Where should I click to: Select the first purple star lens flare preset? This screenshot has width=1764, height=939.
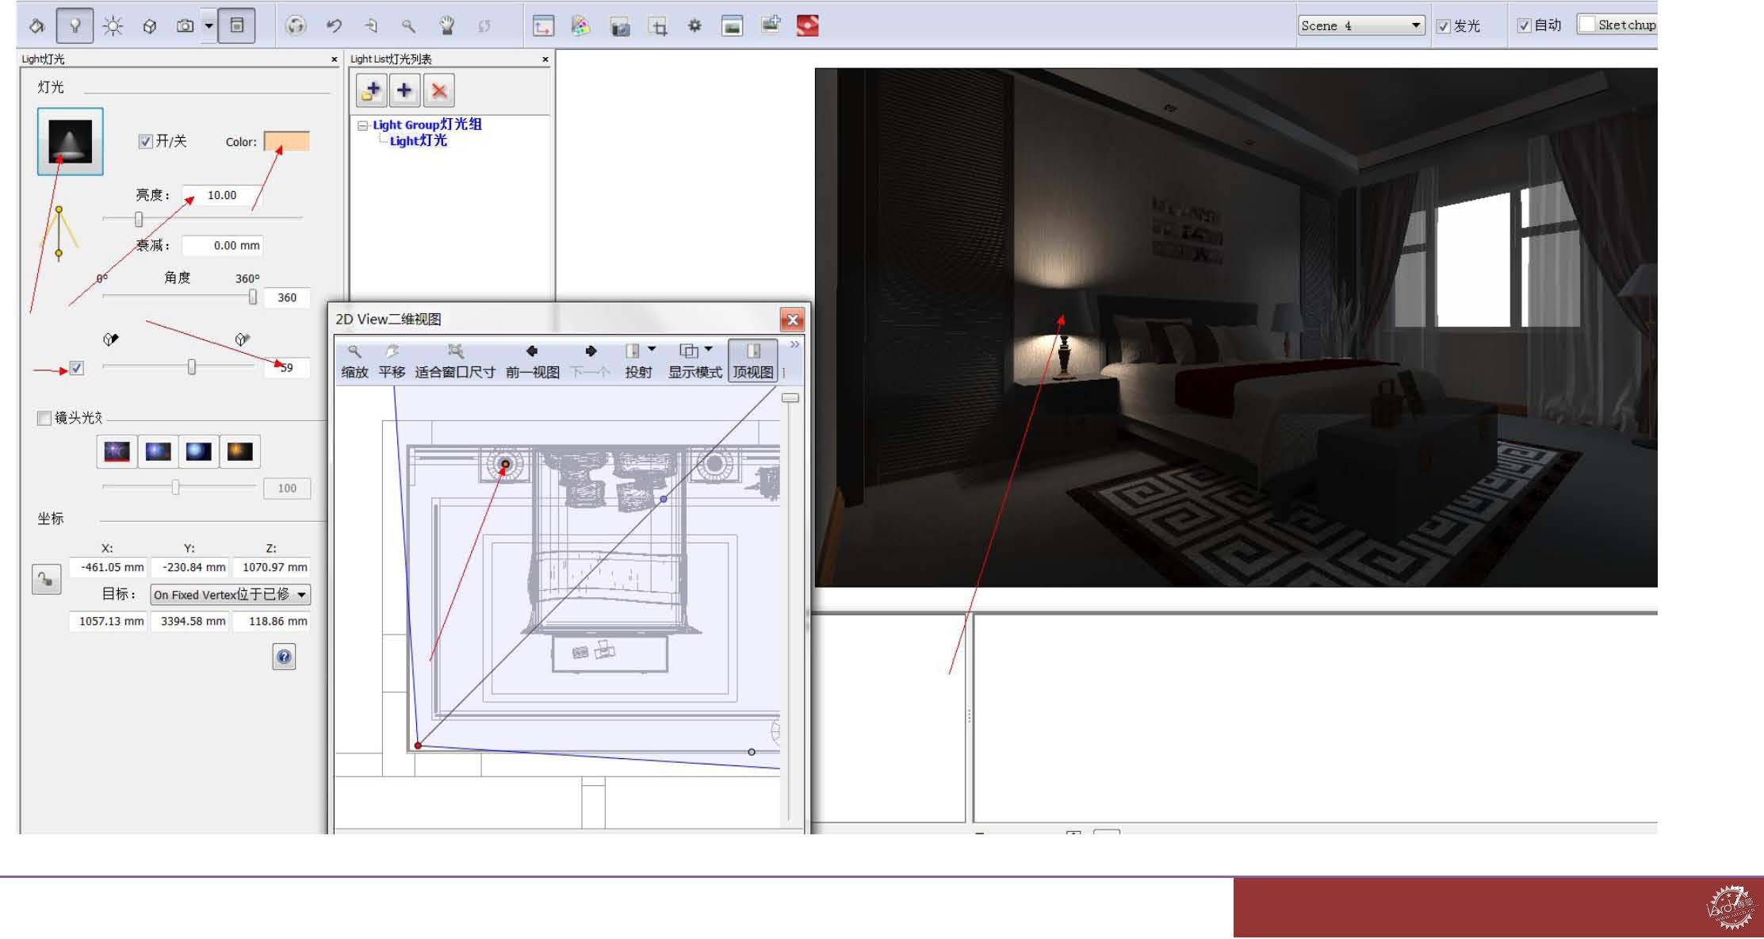click(x=117, y=452)
